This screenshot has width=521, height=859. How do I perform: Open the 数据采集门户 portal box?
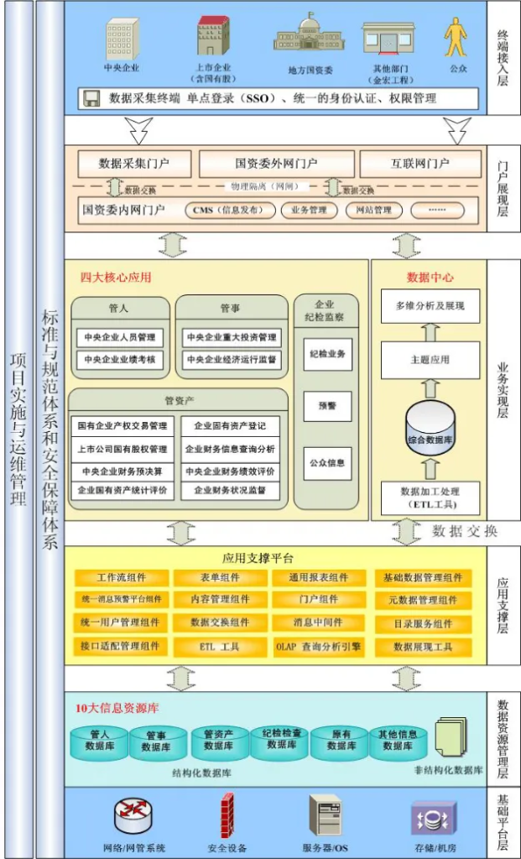pos(133,164)
